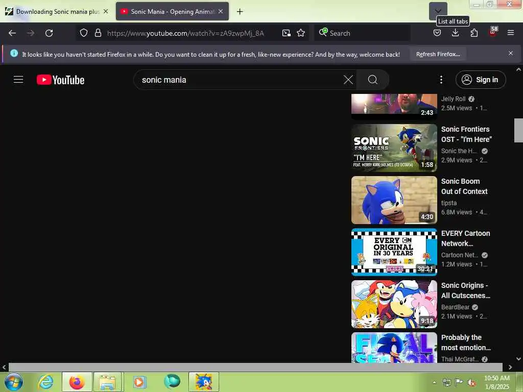Open the Pocket save icon
The image size is (523, 392).
coord(437,33)
